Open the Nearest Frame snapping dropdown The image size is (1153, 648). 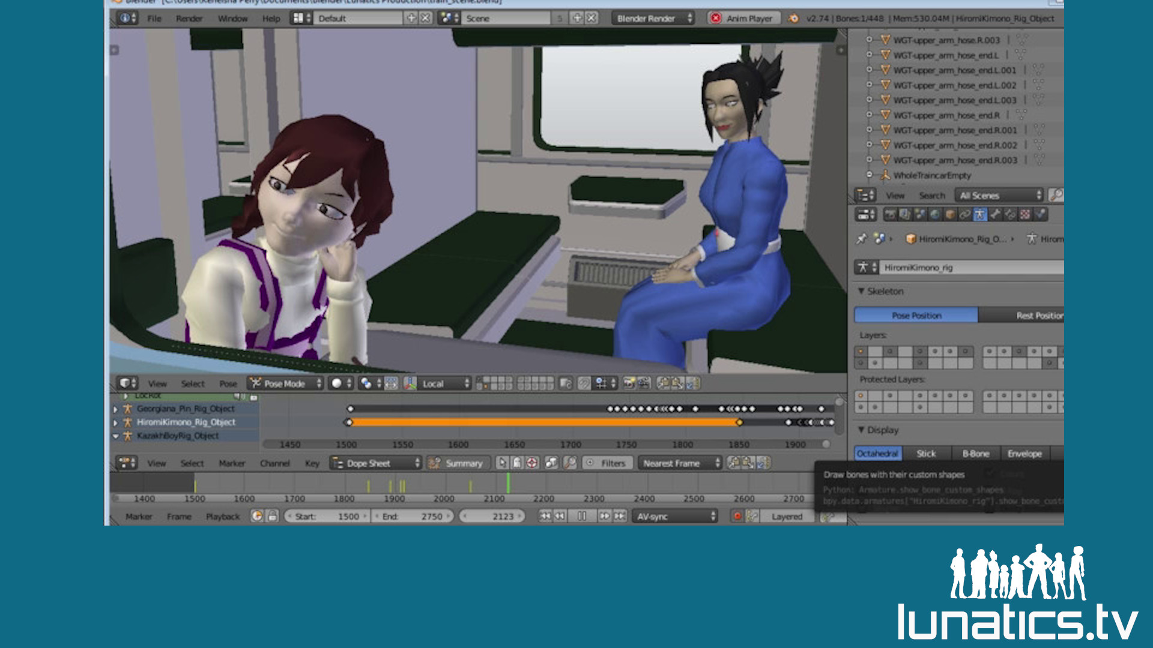coord(679,463)
